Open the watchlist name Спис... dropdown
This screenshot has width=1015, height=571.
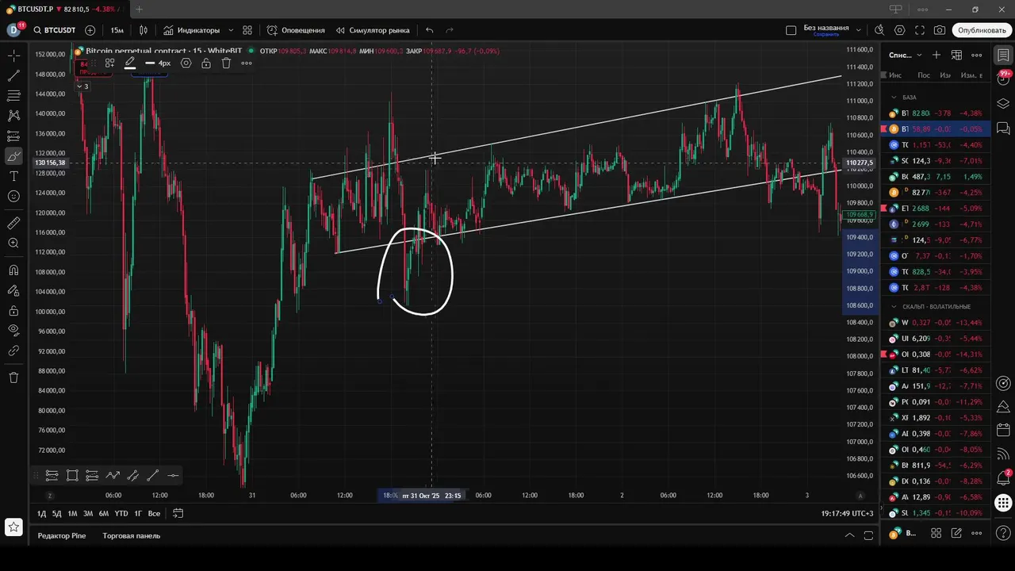[906, 55]
